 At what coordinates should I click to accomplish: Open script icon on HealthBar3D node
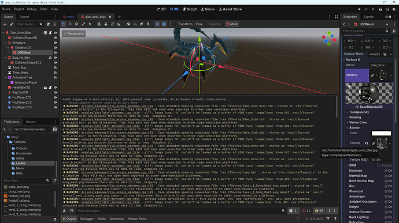(50, 88)
